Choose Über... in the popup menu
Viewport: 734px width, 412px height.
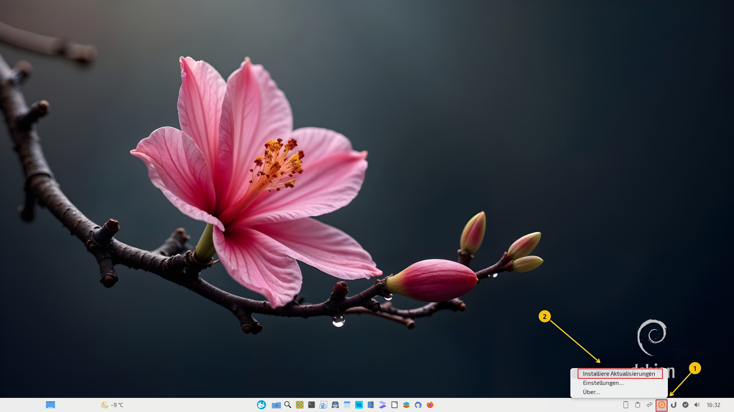(591, 392)
